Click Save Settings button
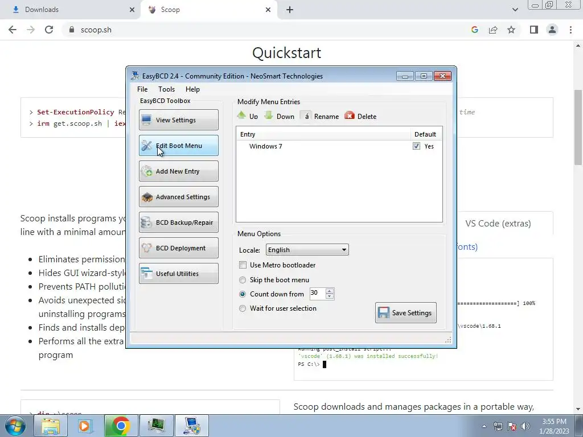 pos(405,312)
